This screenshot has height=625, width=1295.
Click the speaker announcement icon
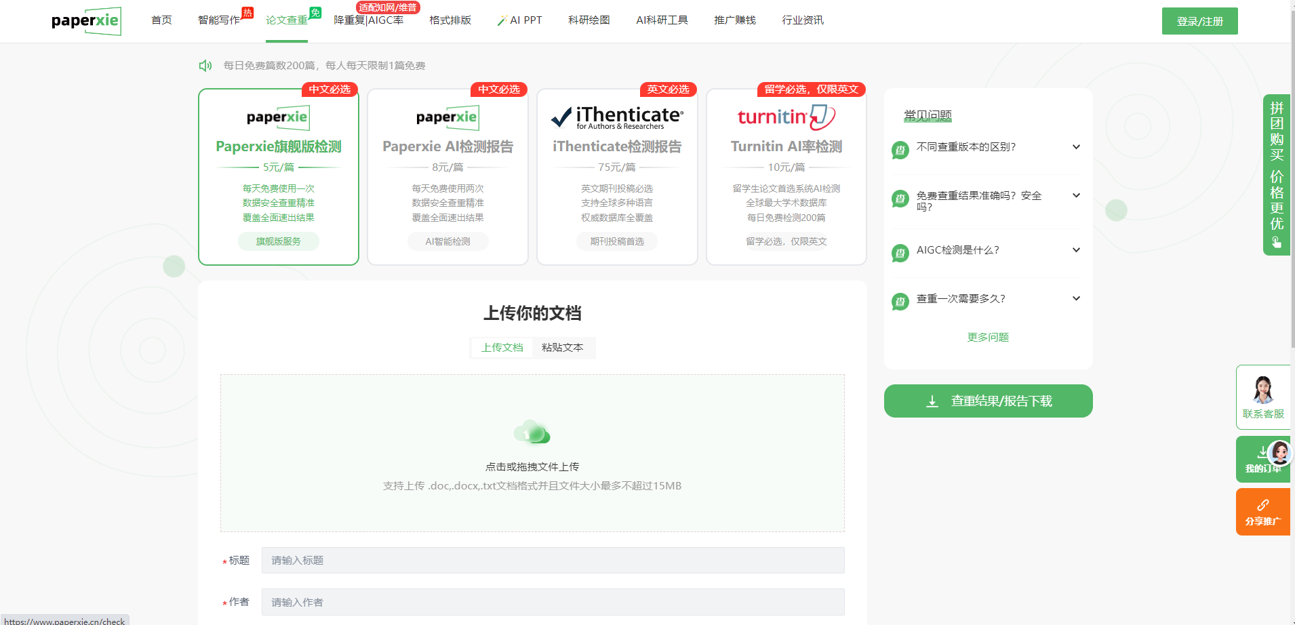coord(205,66)
